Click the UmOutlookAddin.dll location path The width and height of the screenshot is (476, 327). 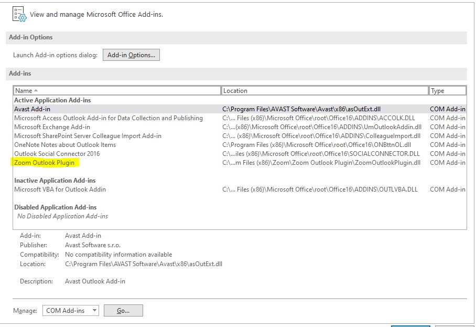click(322, 126)
